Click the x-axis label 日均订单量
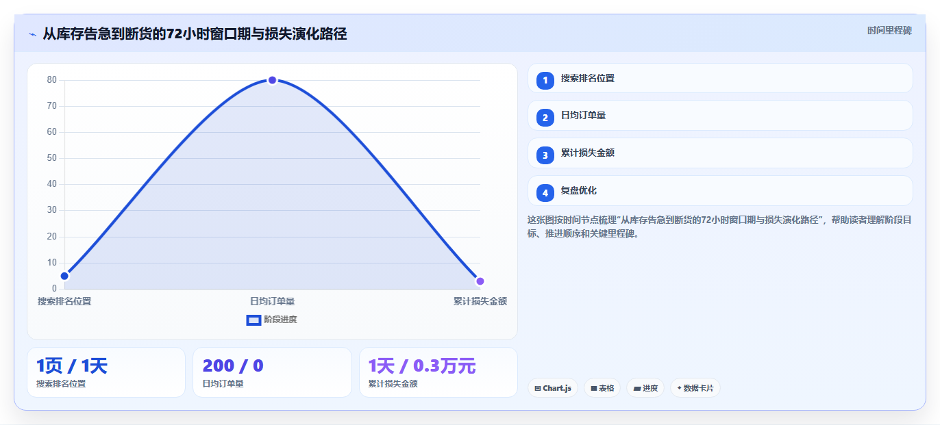 coord(272,301)
